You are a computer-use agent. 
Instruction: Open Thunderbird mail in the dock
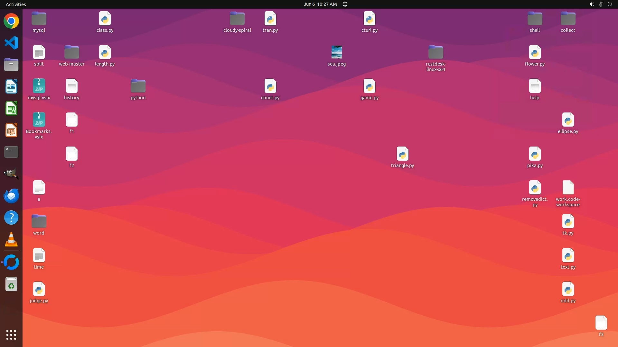point(11,196)
